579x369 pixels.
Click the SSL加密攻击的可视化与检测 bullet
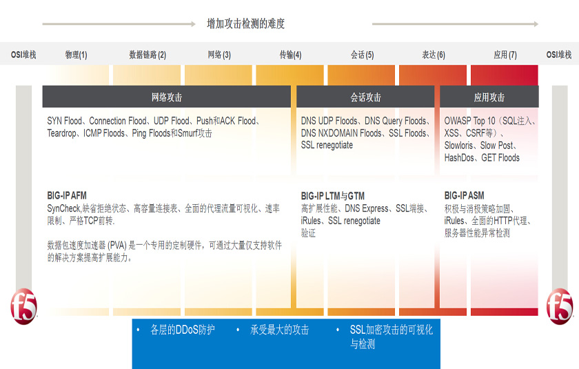tap(391, 337)
